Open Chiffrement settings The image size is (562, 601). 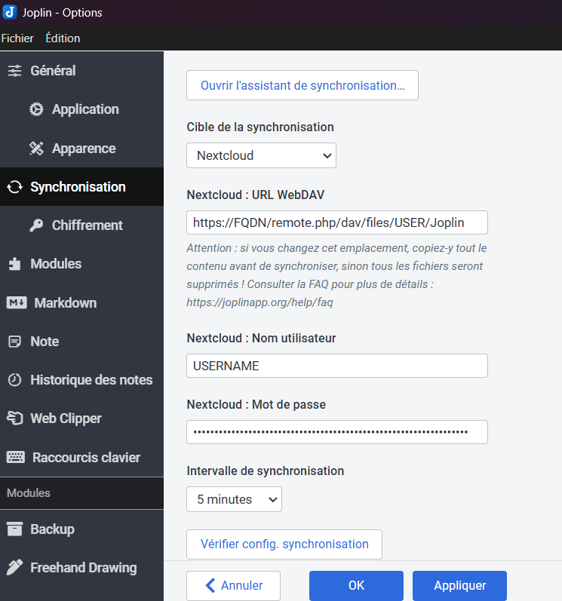pos(81,225)
